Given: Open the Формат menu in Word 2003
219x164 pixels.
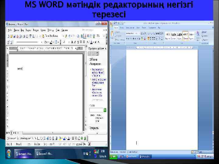Looking at the screenshot, I should coord(36,30).
